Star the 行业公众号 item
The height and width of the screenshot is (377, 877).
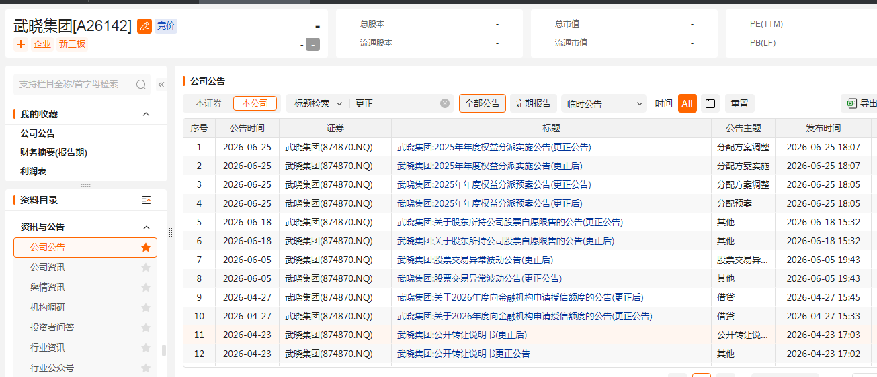[x=146, y=368]
